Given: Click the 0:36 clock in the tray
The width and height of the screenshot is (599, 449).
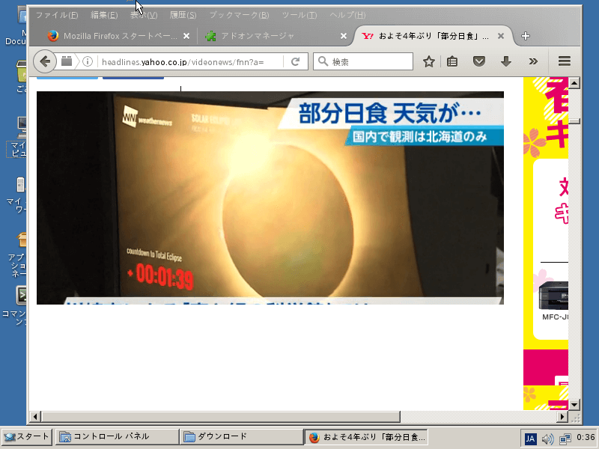Looking at the screenshot, I should (586, 438).
